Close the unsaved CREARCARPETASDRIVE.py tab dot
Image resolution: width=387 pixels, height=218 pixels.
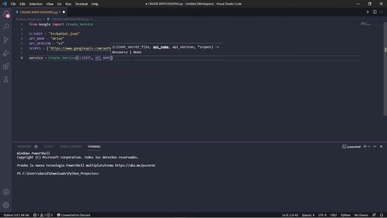coord(63,12)
